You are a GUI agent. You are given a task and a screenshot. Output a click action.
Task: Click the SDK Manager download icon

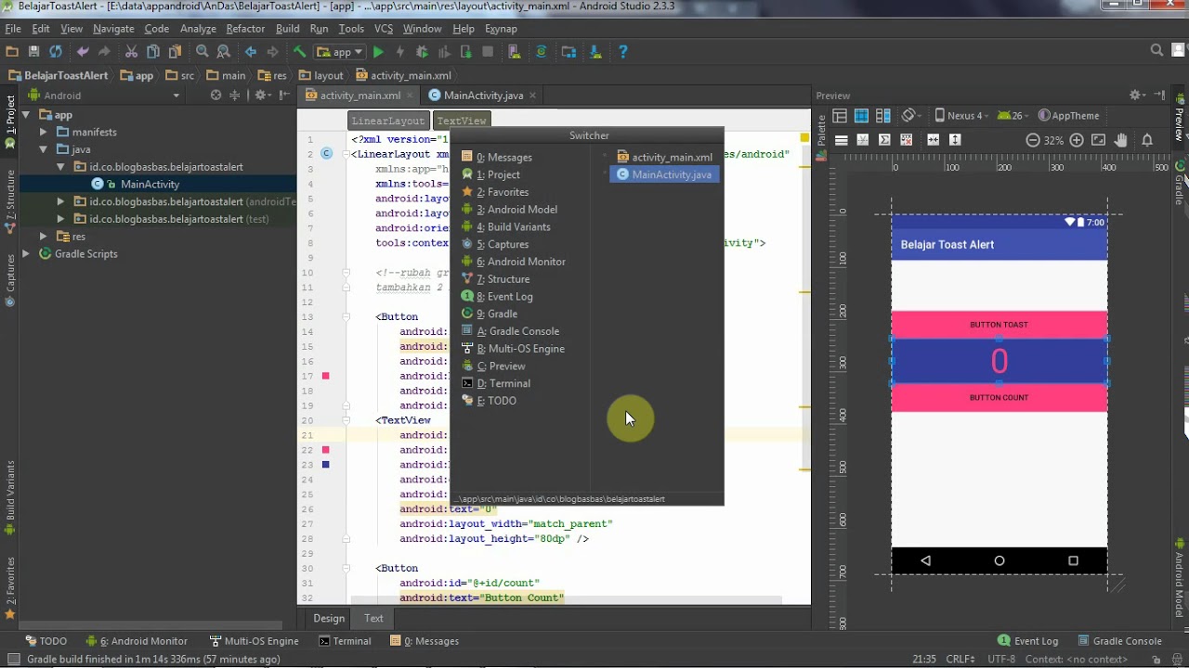coord(595,52)
